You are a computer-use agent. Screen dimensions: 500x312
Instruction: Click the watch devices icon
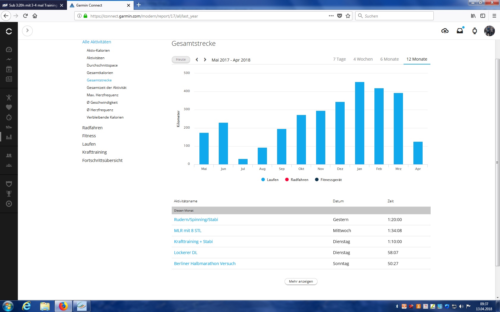coord(475,31)
